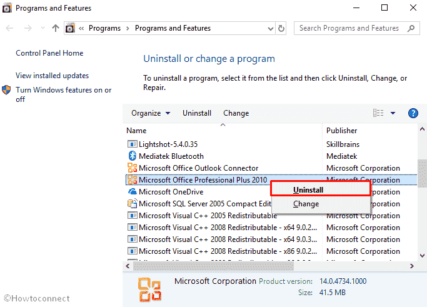This screenshot has height=307, width=427.
Task: Open Help with the question mark icon
Action: pyautogui.click(x=413, y=113)
